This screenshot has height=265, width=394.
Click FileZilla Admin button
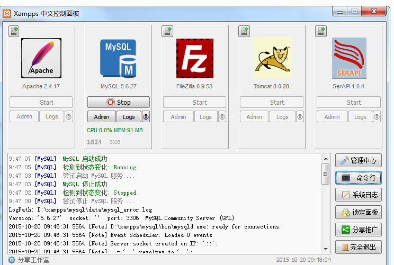coord(178,117)
